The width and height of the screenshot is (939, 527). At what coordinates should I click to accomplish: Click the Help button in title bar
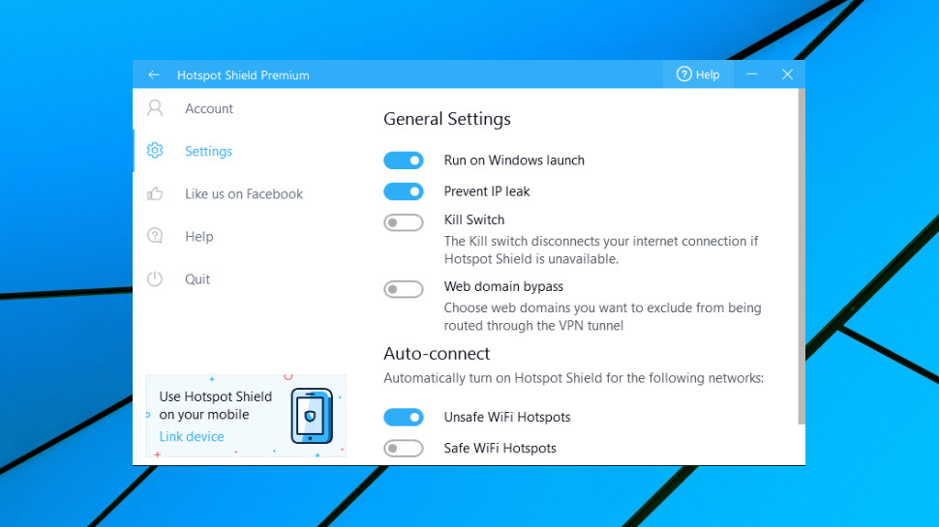click(698, 74)
